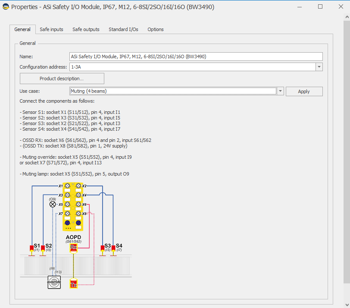Screen dimensions: 350x308
Task: Click the S1 sensor icon
Action: pyautogui.click(x=31, y=248)
